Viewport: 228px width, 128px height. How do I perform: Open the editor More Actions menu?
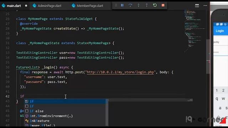(x=205, y=6)
